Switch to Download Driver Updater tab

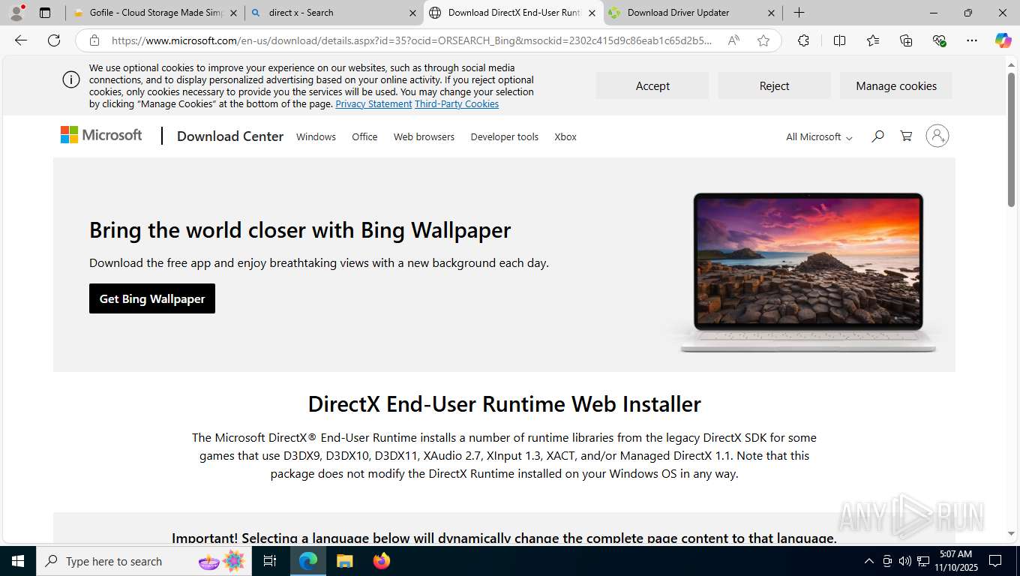692,13
